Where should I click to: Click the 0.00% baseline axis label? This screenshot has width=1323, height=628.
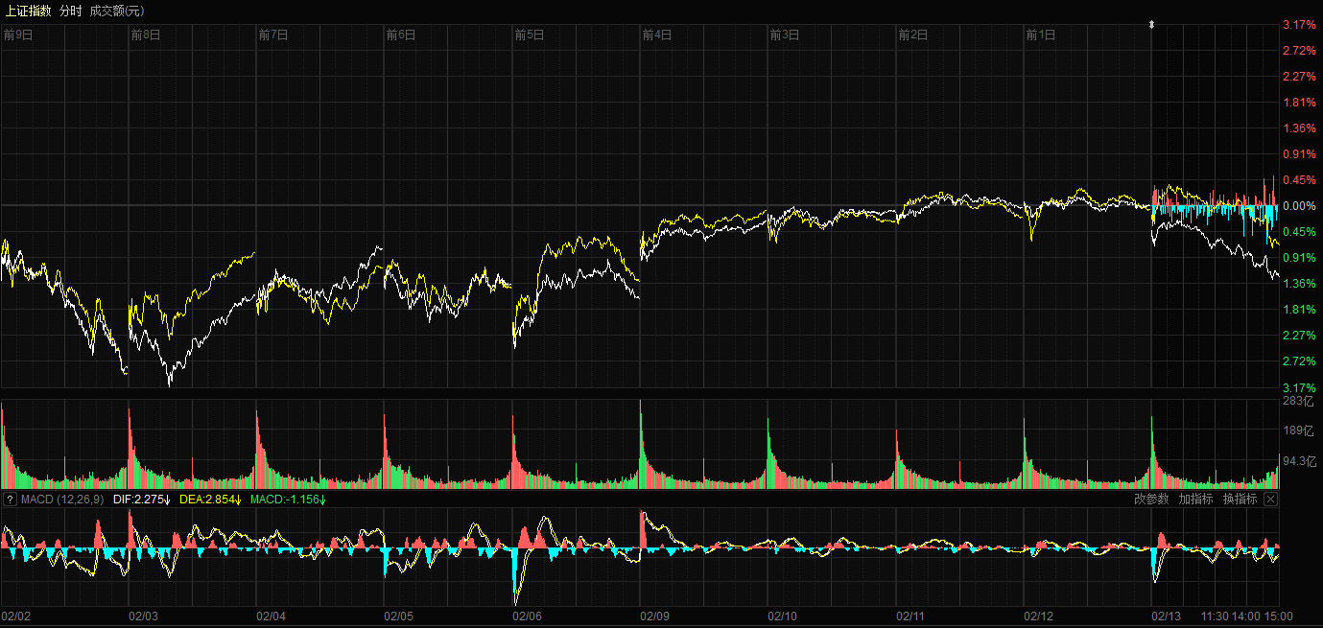click(x=1299, y=206)
